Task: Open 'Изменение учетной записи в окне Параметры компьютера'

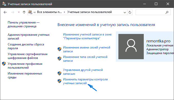Action: [87, 36]
